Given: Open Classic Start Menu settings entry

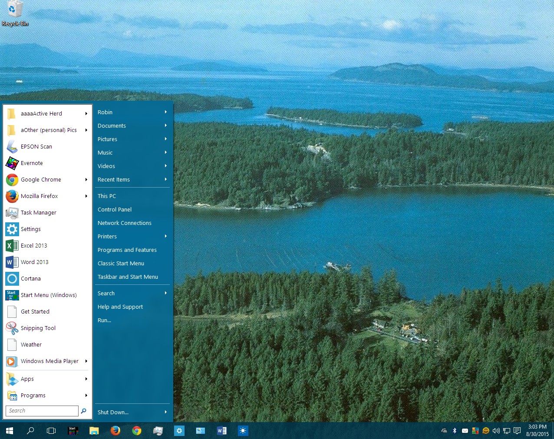Looking at the screenshot, I should pyautogui.click(x=132, y=263).
